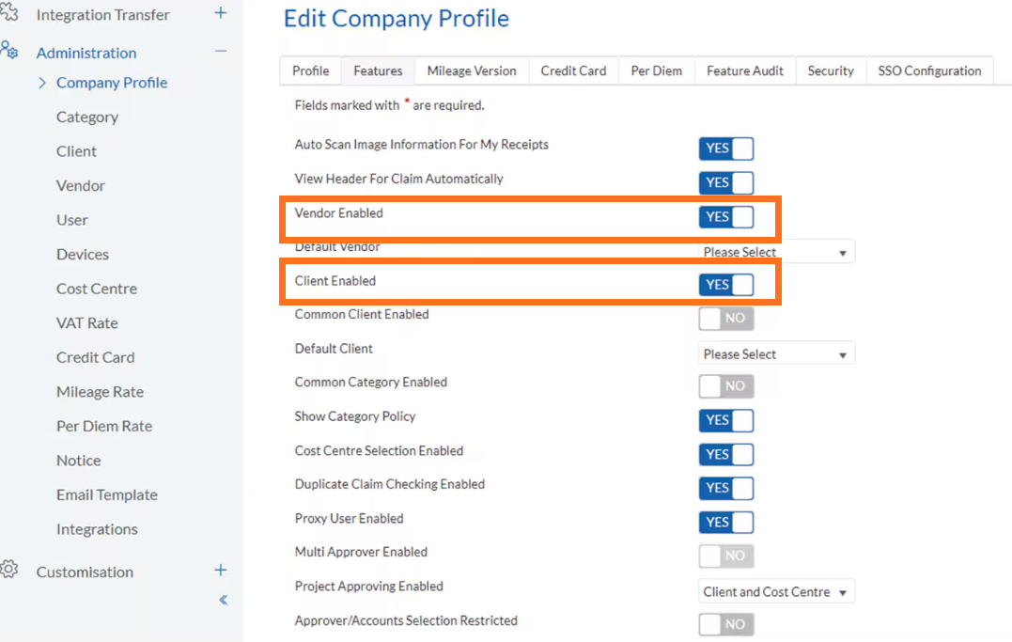This screenshot has width=1012, height=642.
Task: Click the Vendor Enabled label
Action: [x=339, y=213]
